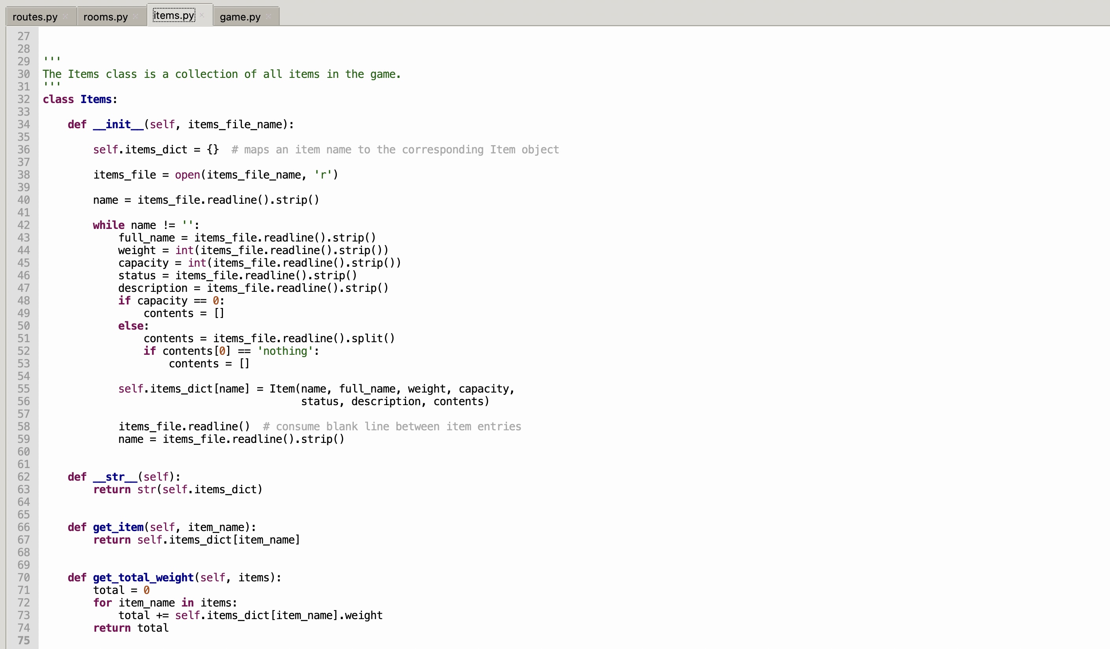
Task: Close the items.py tab
Action: tap(202, 15)
